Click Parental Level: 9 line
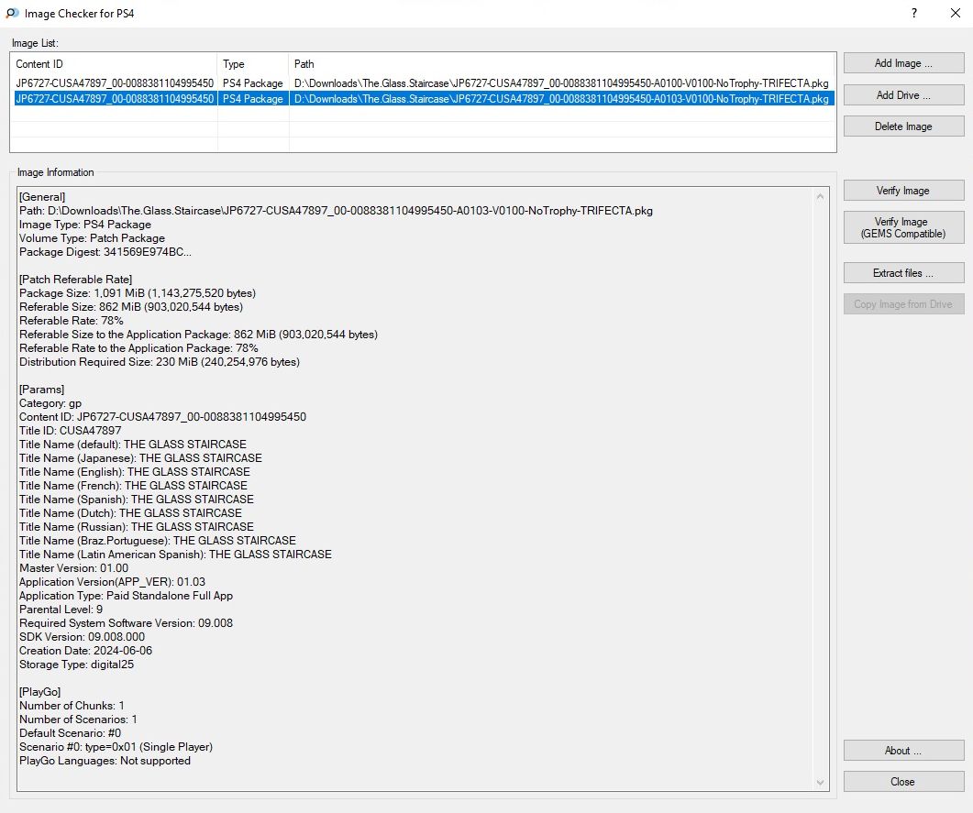Viewport: 973px width, 813px height. (x=61, y=610)
